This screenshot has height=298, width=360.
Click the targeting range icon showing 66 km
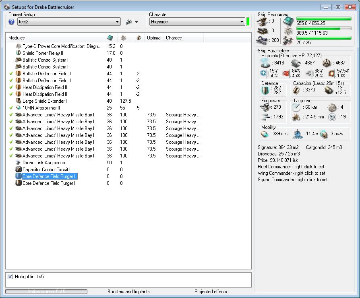coord(296,107)
